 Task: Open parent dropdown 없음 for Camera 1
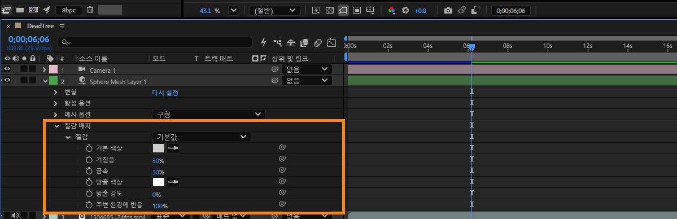(307, 69)
